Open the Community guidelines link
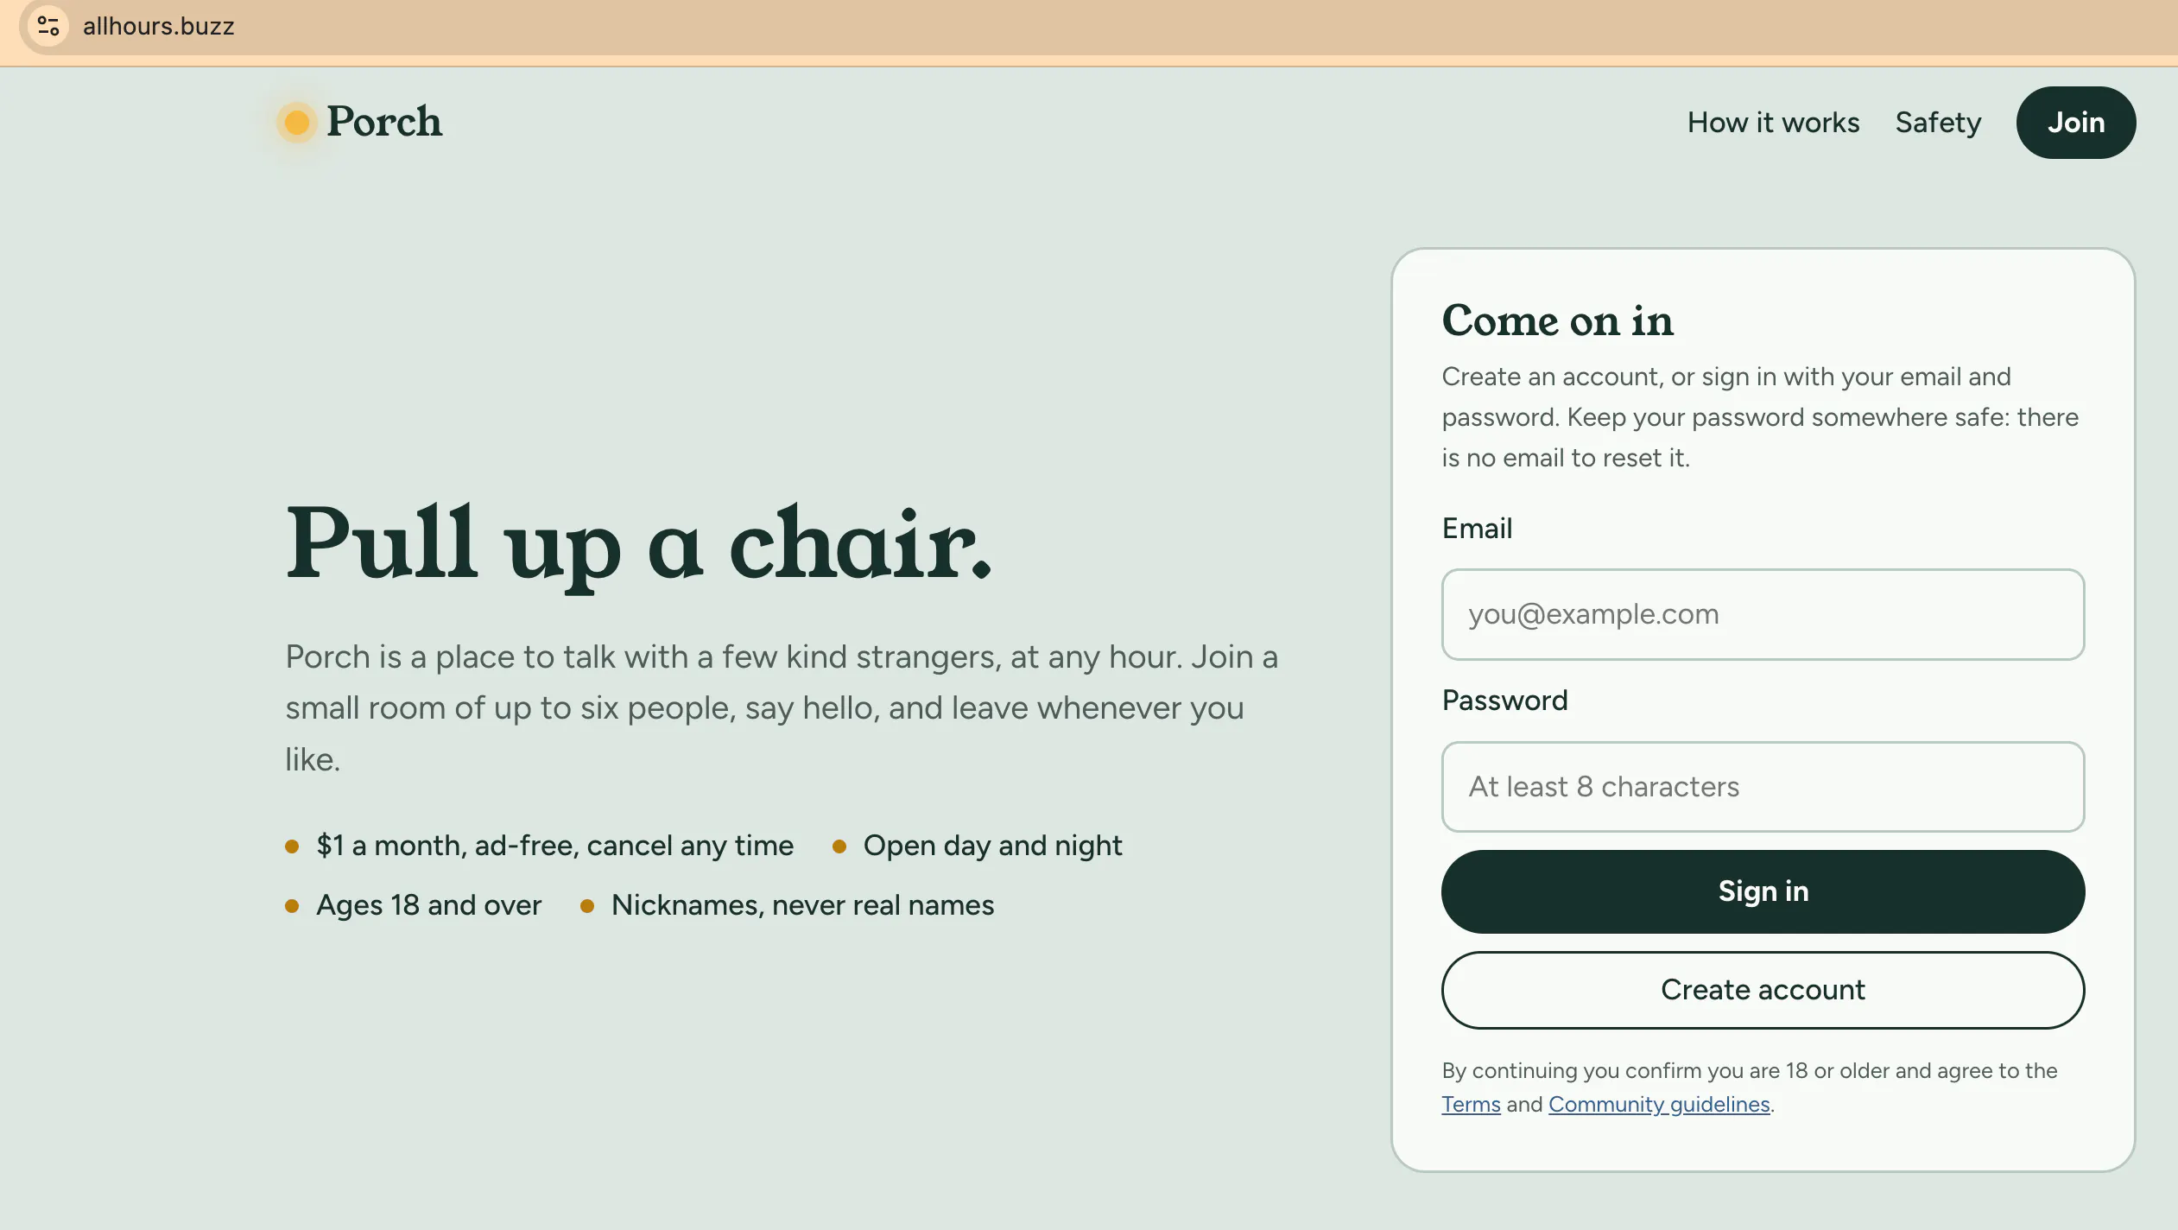The width and height of the screenshot is (2178, 1230). click(1659, 1105)
